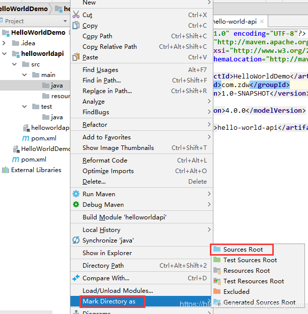This screenshot has width=308, height=314.
Task: Click the com.zdw groupId text in the editor
Action: [x=236, y=85]
